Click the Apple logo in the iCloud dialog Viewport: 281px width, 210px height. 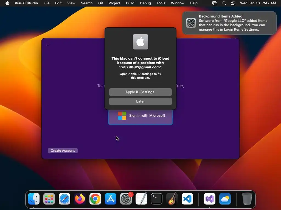(x=140, y=42)
